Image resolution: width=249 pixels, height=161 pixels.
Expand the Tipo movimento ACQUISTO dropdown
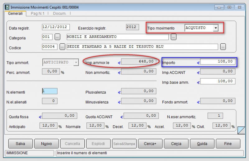[x=216, y=28]
